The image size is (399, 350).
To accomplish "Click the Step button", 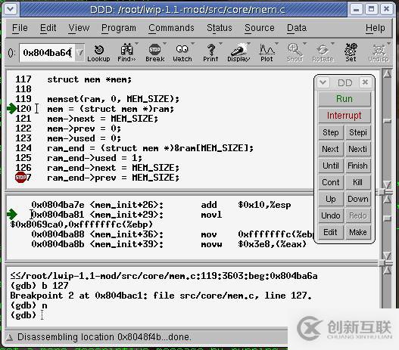I will (x=331, y=132).
